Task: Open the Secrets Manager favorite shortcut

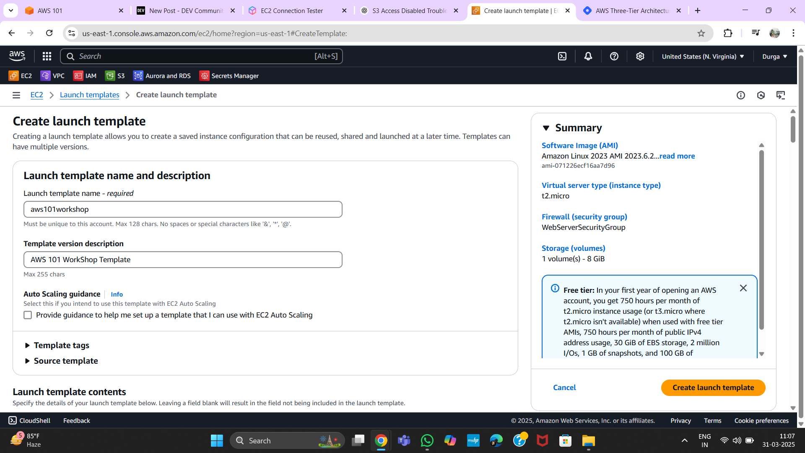Action: (x=229, y=75)
